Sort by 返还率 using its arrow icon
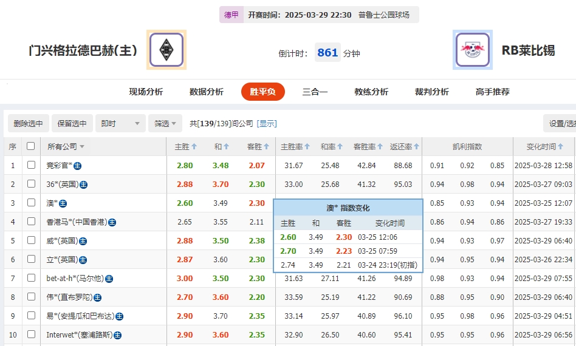 click(x=417, y=147)
